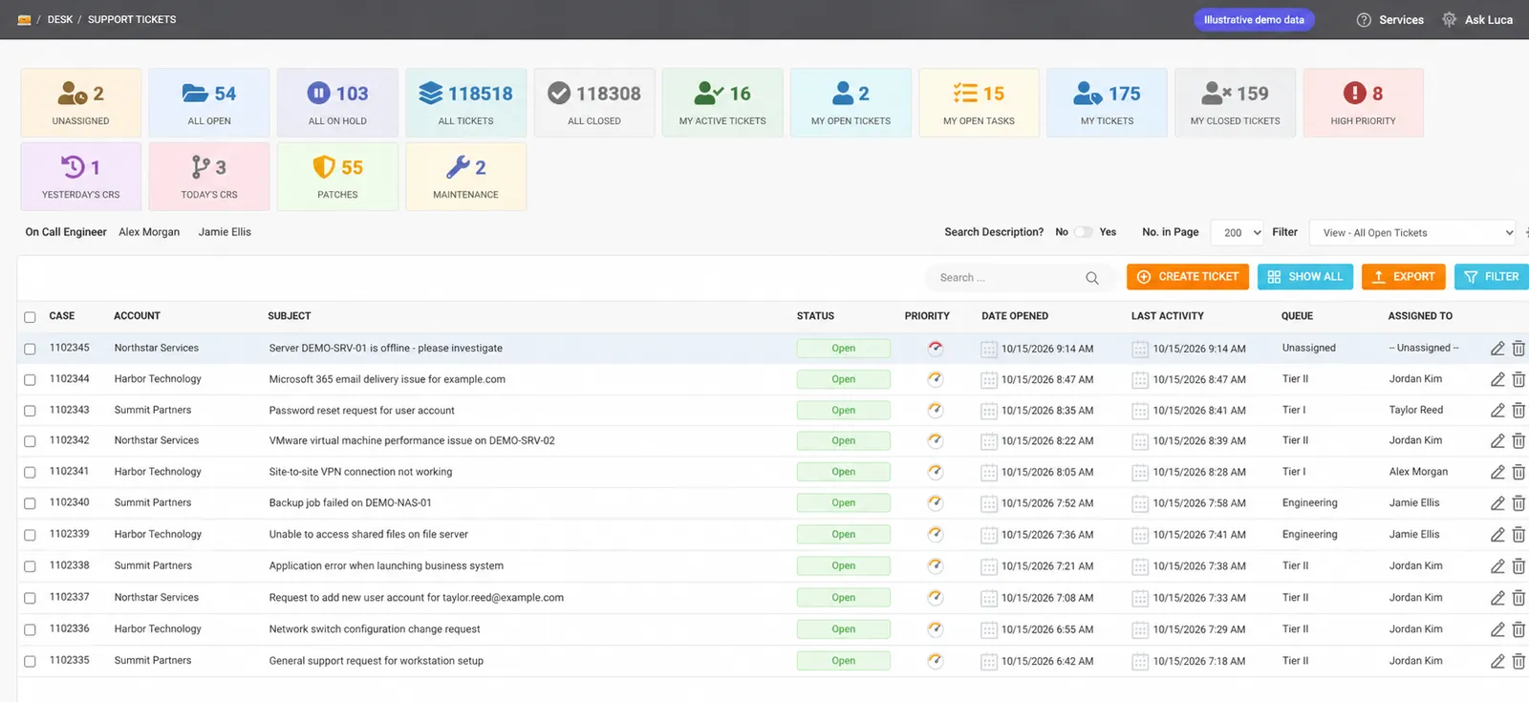Click the last activity calendar icon for 1102343
1529x702 pixels.
[1140, 411]
